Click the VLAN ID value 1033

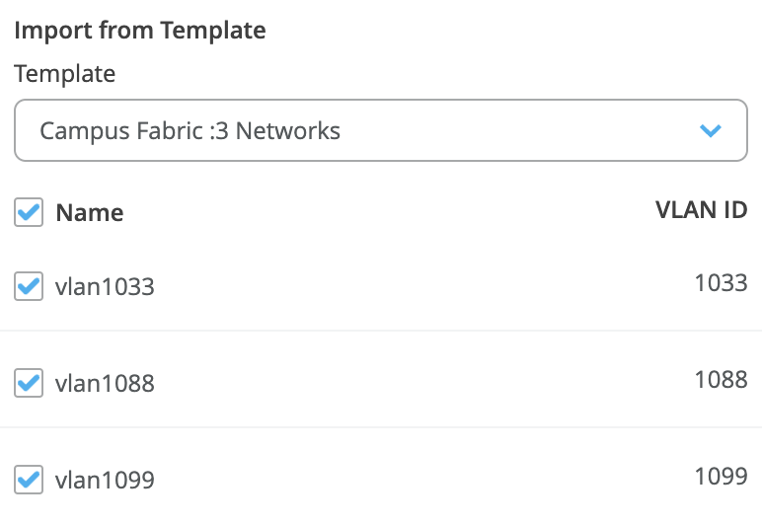(721, 283)
